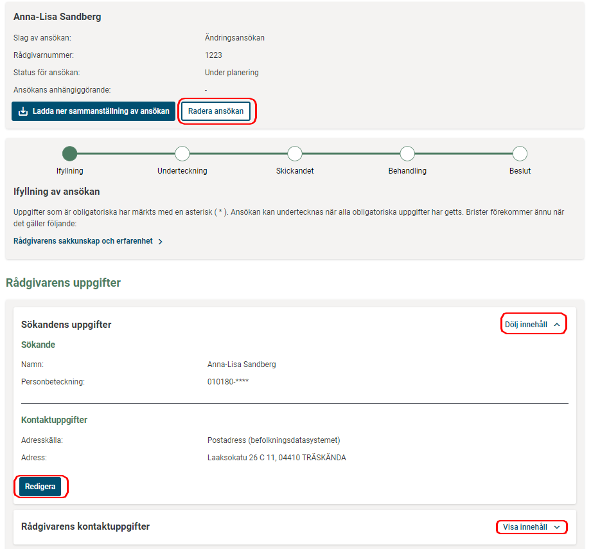Viewport: 591px width, 549px height.
Task: Delete the application with Radera ansökan
Action: [x=216, y=111]
